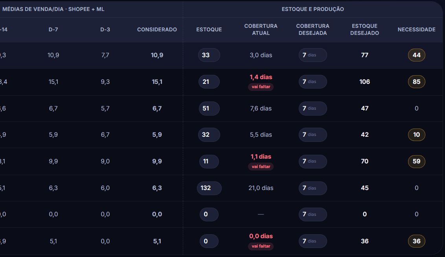Edit Cobertura Desejada in the Estoque Desejado 70 row
The image size is (445, 257).
tap(313, 161)
